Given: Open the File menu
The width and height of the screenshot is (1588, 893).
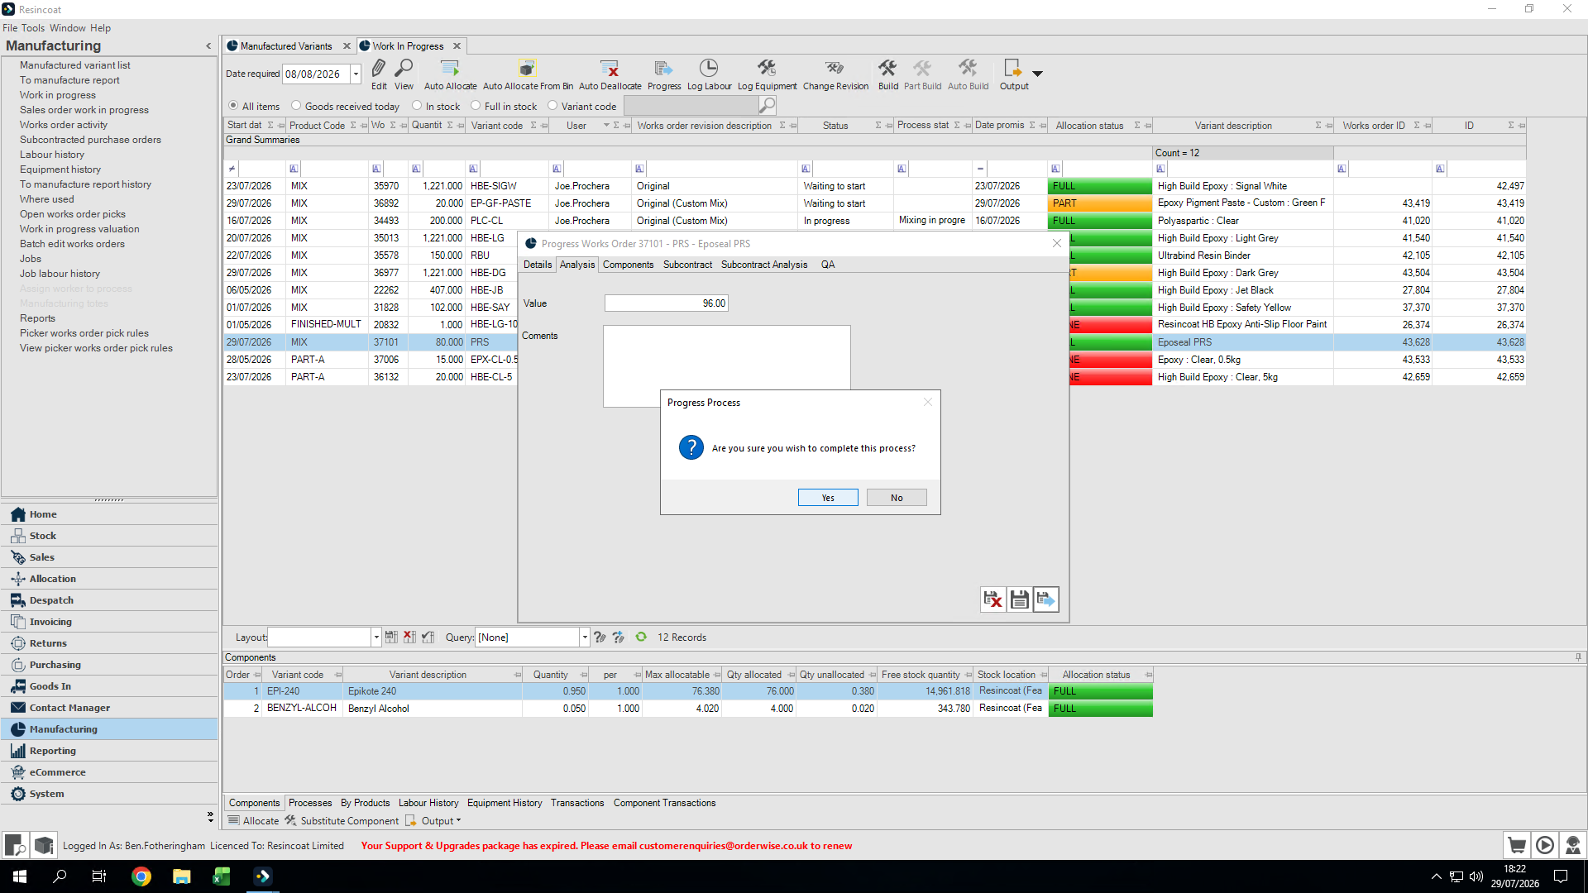Looking at the screenshot, I should pos(10,28).
